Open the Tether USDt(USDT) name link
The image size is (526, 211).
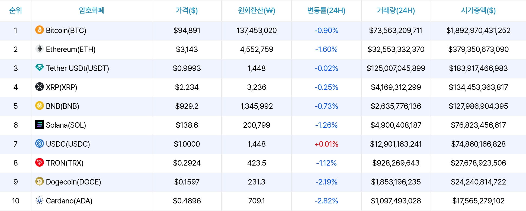click(x=77, y=68)
